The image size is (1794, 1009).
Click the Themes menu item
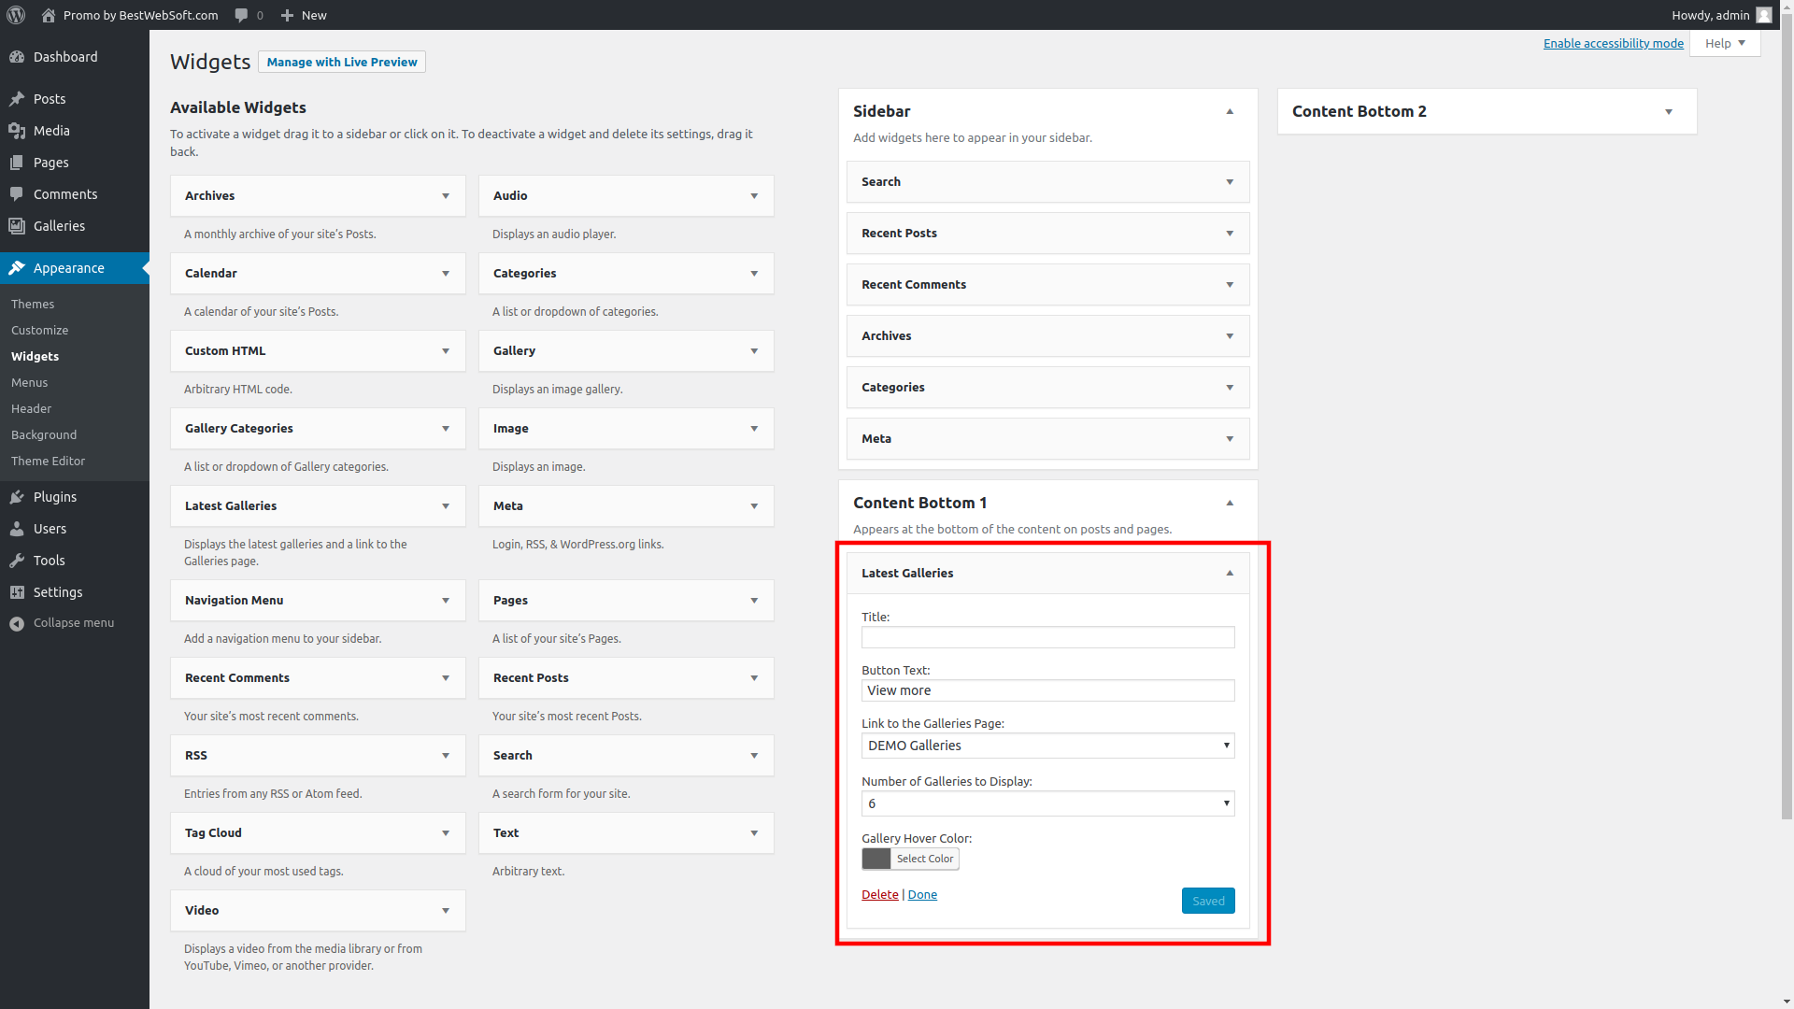coord(31,303)
